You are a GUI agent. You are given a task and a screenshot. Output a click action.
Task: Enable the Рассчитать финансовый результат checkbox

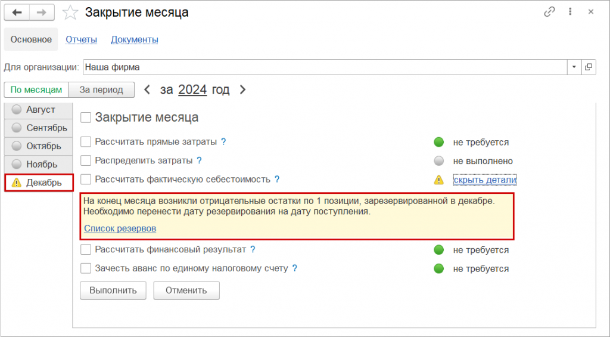pyautogui.click(x=86, y=249)
